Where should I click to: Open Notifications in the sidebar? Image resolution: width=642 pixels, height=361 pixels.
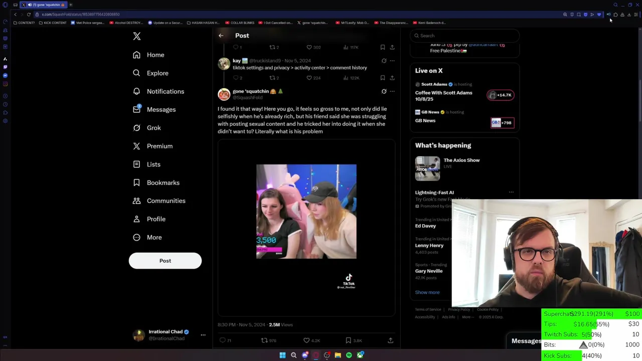[x=158, y=91]
